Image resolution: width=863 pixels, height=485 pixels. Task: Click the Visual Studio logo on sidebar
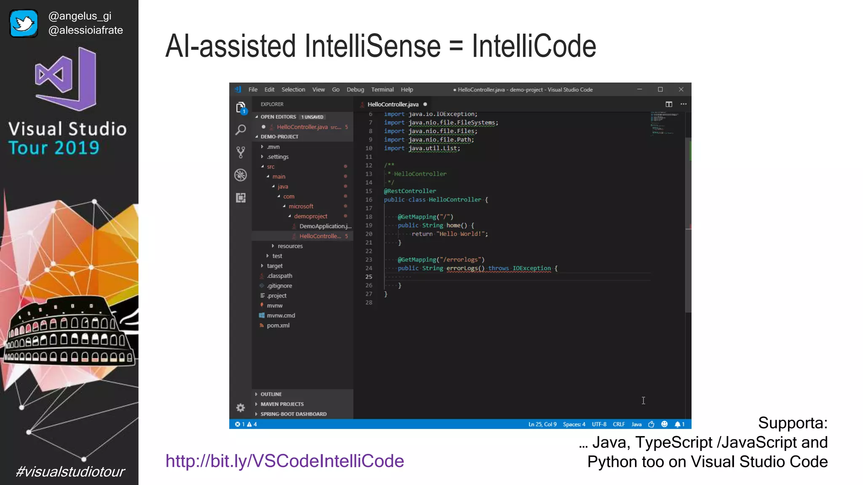click(66, 79)
